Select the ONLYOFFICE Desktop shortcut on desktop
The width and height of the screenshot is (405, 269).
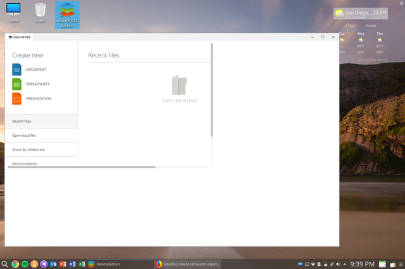pyautogui.click(x=68, y=15)
